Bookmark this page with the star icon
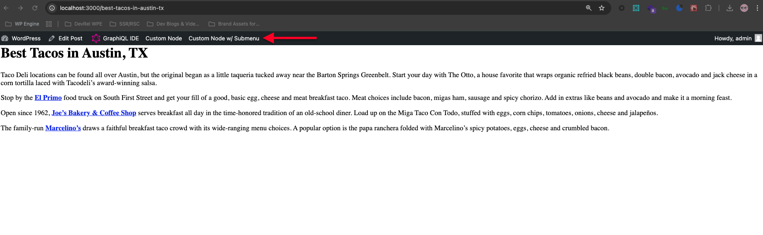Viewport: 763px width, 235px height. 602,8
